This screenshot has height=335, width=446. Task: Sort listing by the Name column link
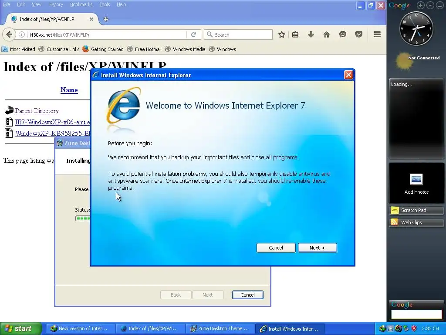coord(69,90)
